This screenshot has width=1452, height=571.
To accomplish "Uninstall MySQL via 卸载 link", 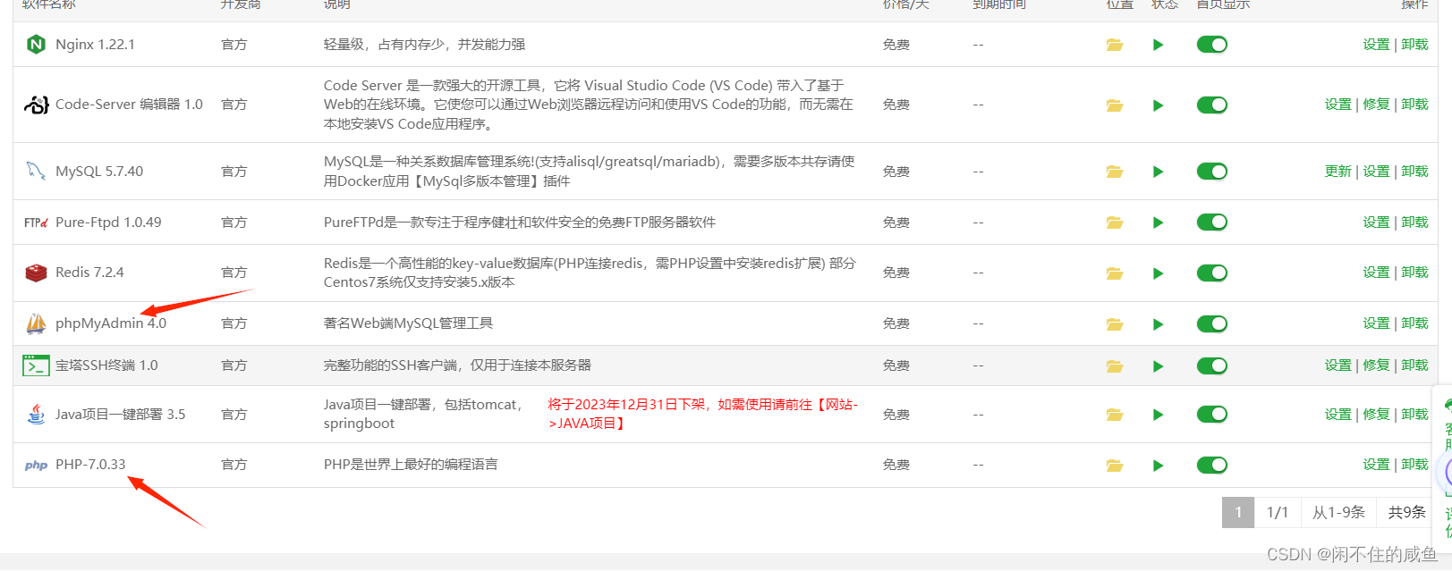I will pos(1414,172).
